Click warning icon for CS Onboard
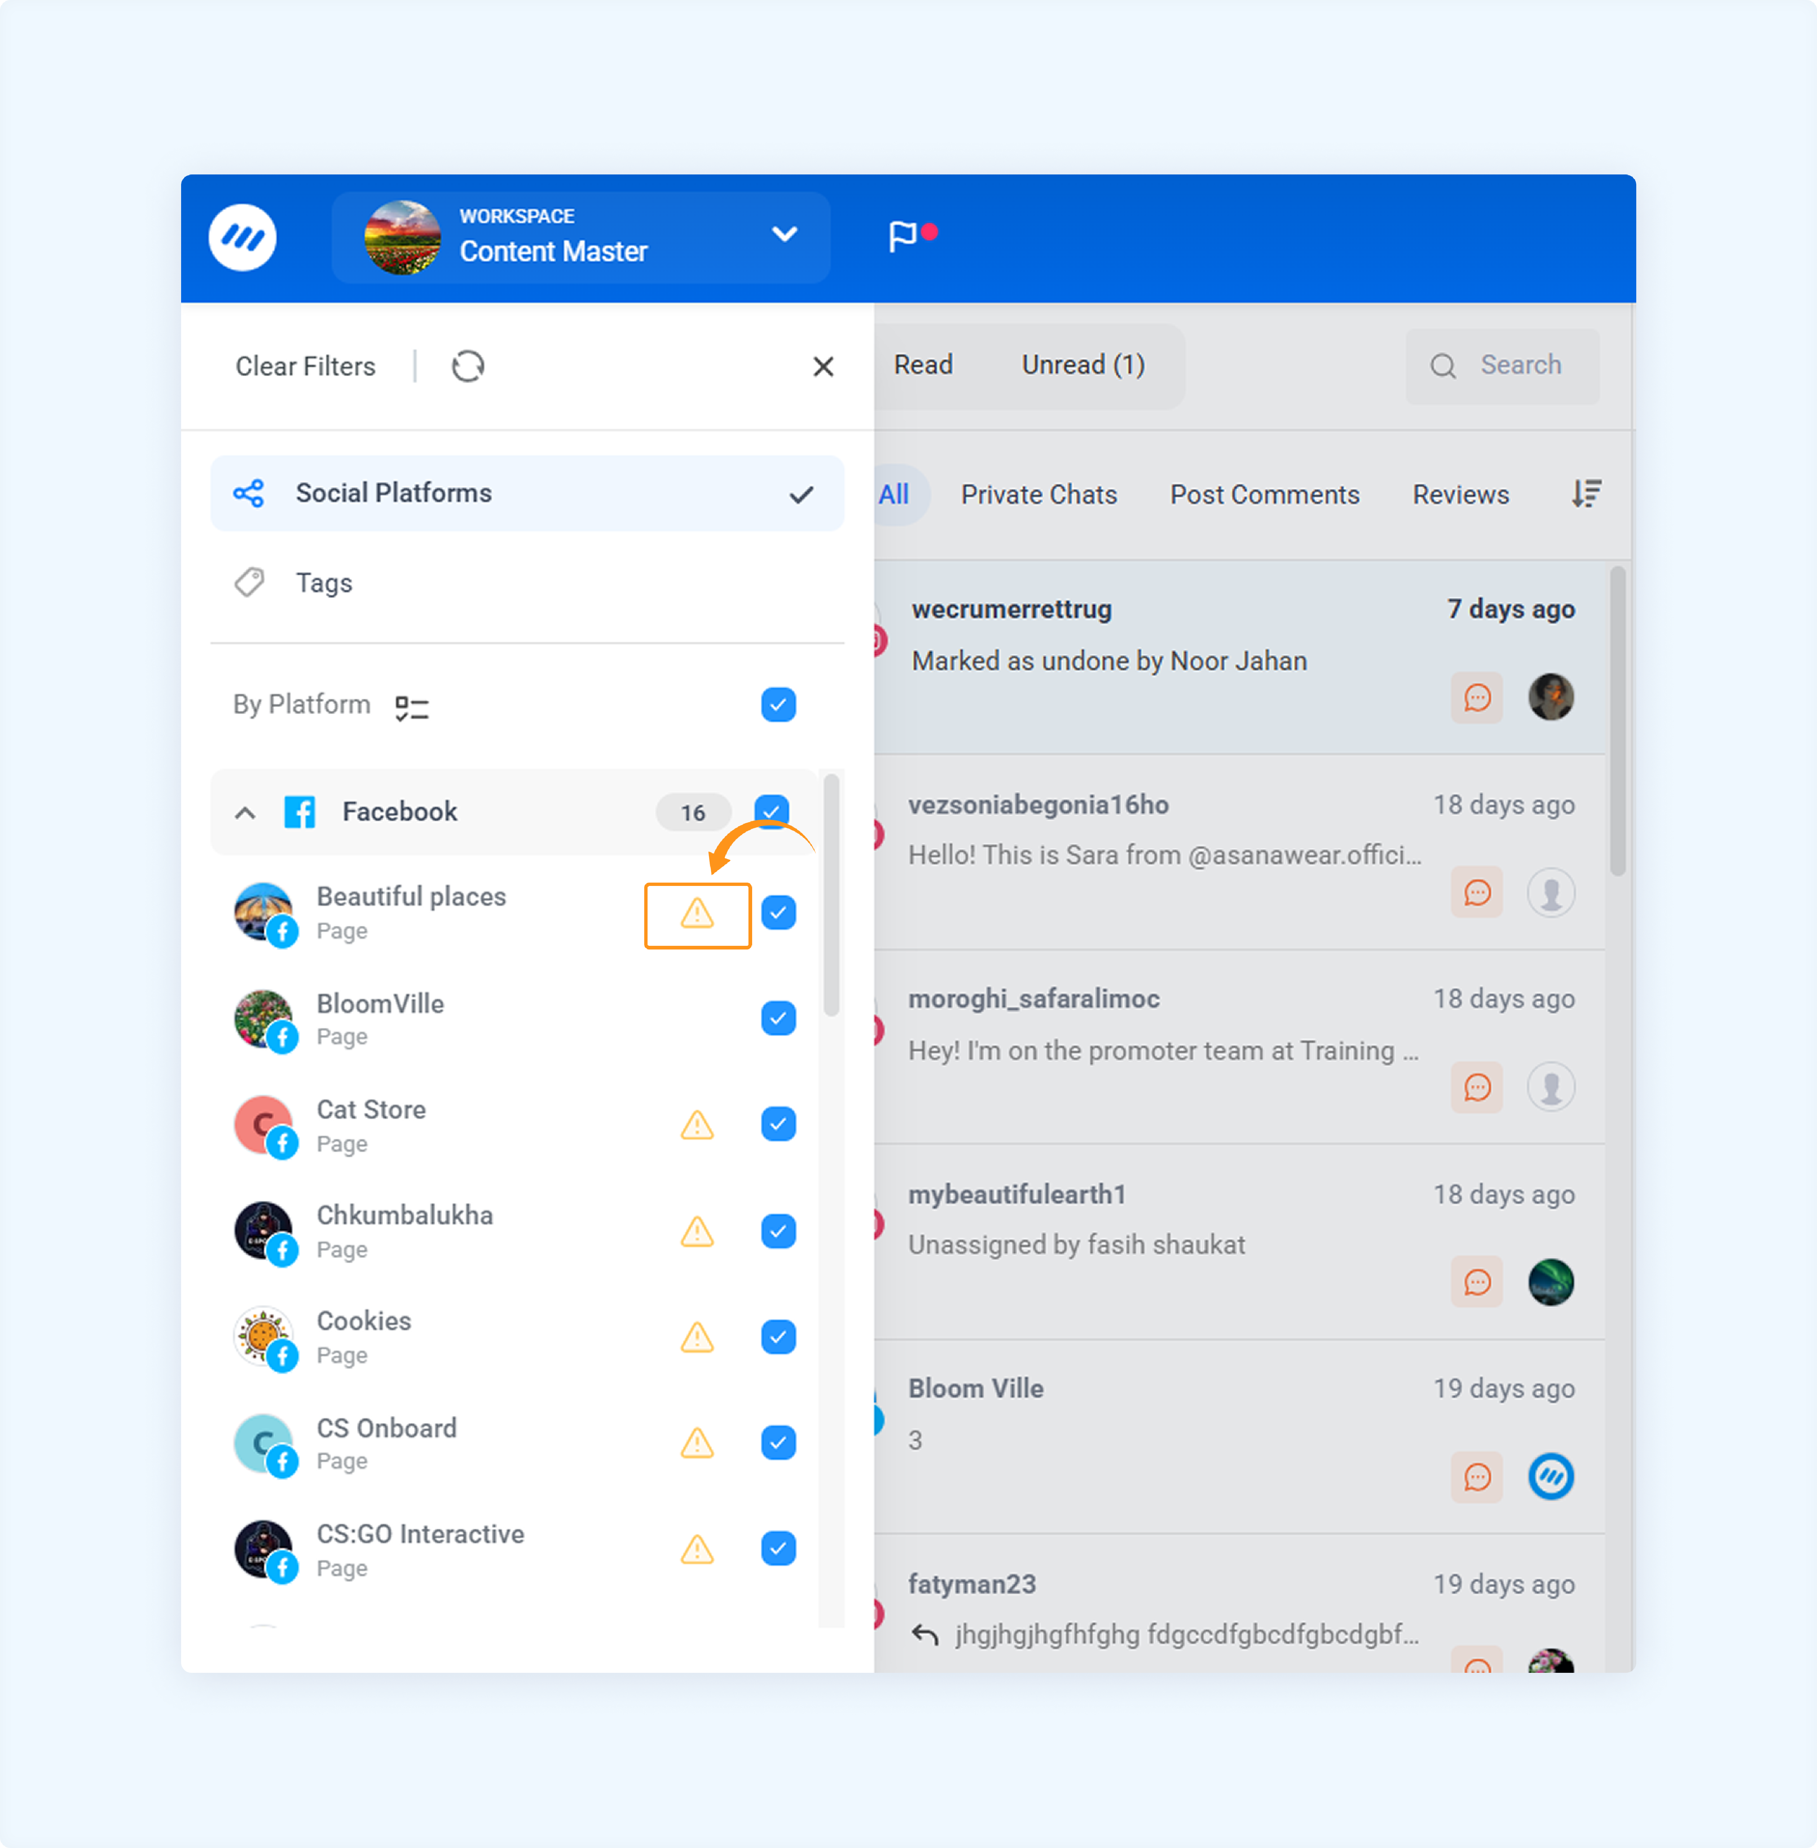Viewport: 1817px width, 1848px height. 697,1444
